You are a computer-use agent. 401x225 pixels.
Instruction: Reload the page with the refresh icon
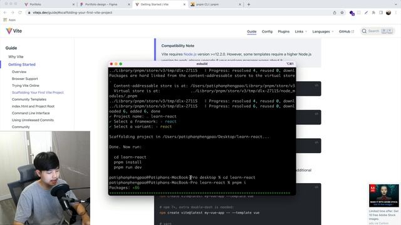[20, 12]
